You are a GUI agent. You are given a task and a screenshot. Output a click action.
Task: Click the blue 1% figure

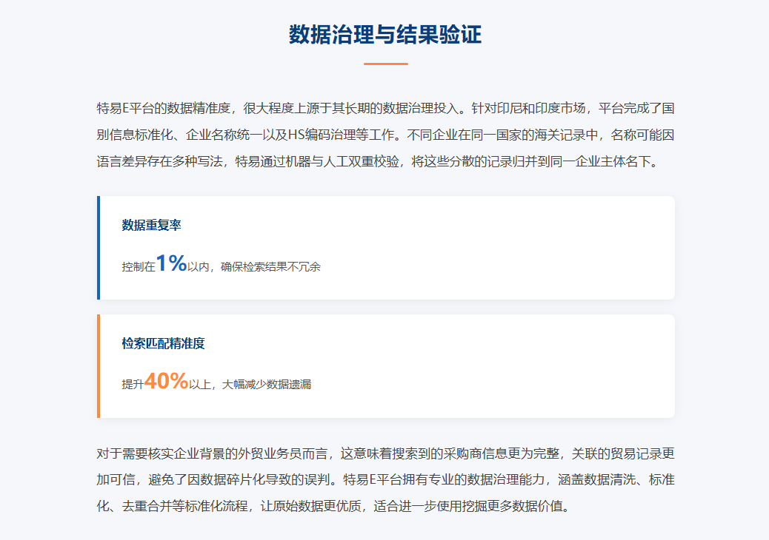point(171,263)
